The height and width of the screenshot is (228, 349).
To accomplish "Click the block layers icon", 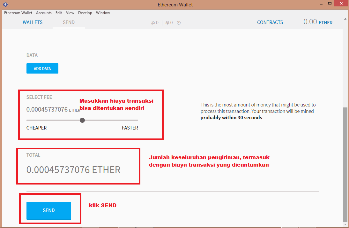I will [167, 23].
